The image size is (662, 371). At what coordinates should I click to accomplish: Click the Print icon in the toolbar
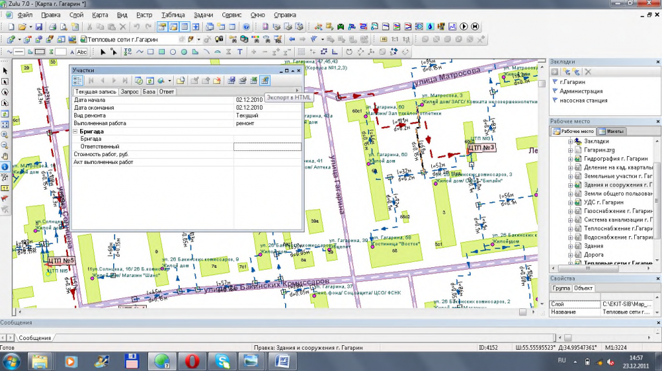pyautogui.click(x=54, y=27)
